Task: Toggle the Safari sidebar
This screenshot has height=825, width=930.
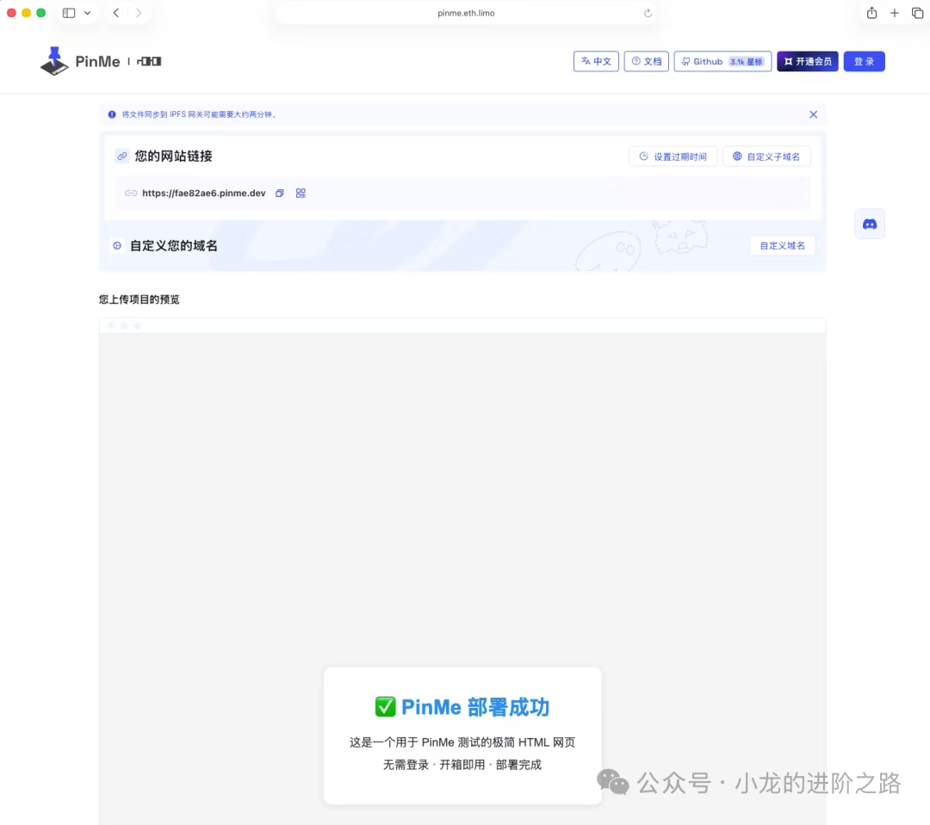Action: [x=69, y=13]
